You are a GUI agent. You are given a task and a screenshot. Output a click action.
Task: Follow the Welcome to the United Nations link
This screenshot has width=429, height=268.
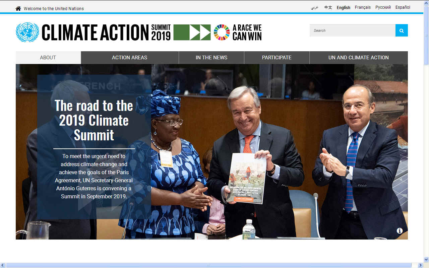pos(54,9)
